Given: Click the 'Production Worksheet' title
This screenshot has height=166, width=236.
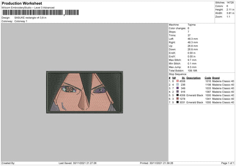Looking at the screenshot, I should point(22,3).
